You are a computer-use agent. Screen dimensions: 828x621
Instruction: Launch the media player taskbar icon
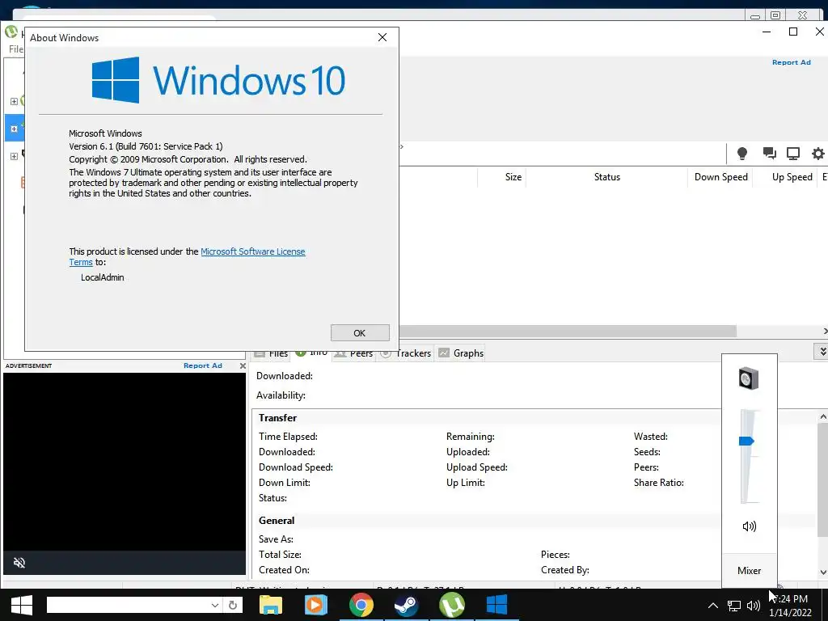coord(316,605)
